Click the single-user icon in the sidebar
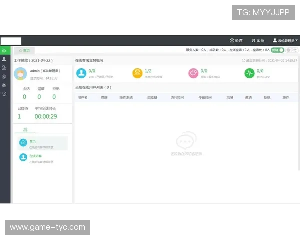Screen dimensions: 300x240 pyautogui.click(x=4, y=59)
